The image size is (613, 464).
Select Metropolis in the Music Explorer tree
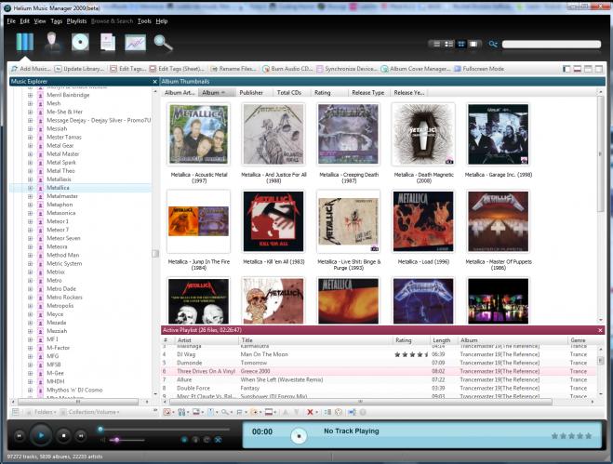(x=60, y=306)
